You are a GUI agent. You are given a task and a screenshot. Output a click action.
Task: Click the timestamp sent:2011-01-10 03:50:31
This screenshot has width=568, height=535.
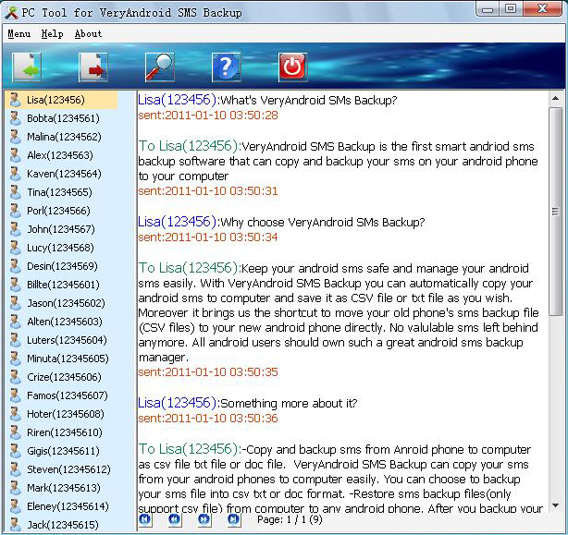pos(208,191)
